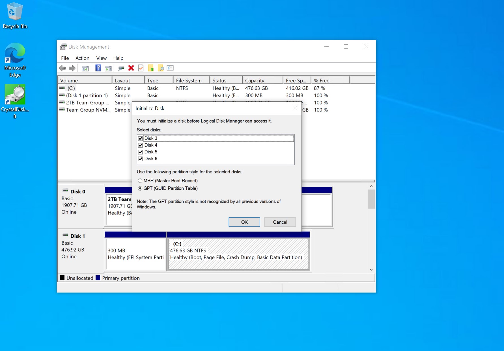This screenshot has height=351, width=504.
Task: Click the blue Help question mark toolbar icon
Action: [98, 68]
